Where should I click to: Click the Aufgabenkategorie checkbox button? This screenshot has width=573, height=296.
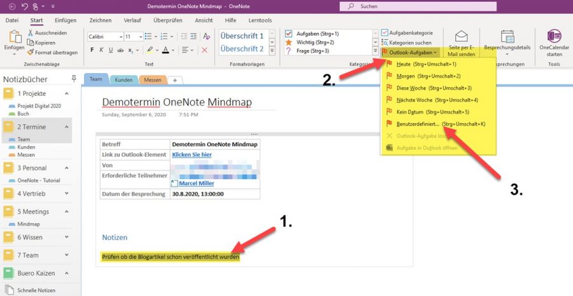[x=407, y=33]
